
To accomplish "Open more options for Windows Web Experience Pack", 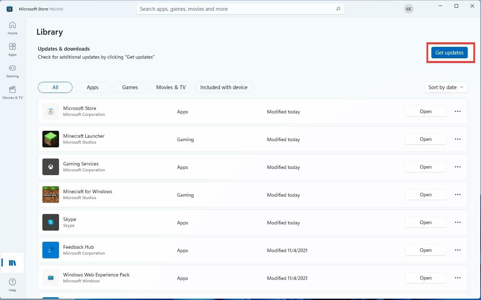I will pyautogui.click(x=458, y=278).
